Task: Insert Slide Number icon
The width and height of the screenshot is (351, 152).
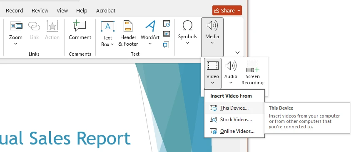Action: 166,34
